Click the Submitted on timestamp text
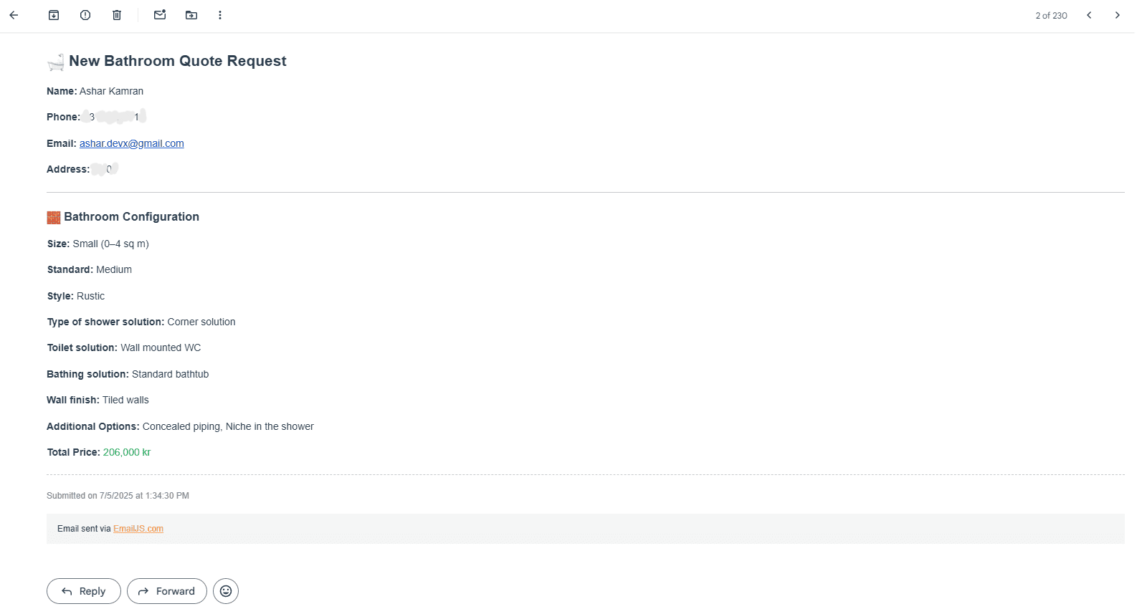 [118, 496]
